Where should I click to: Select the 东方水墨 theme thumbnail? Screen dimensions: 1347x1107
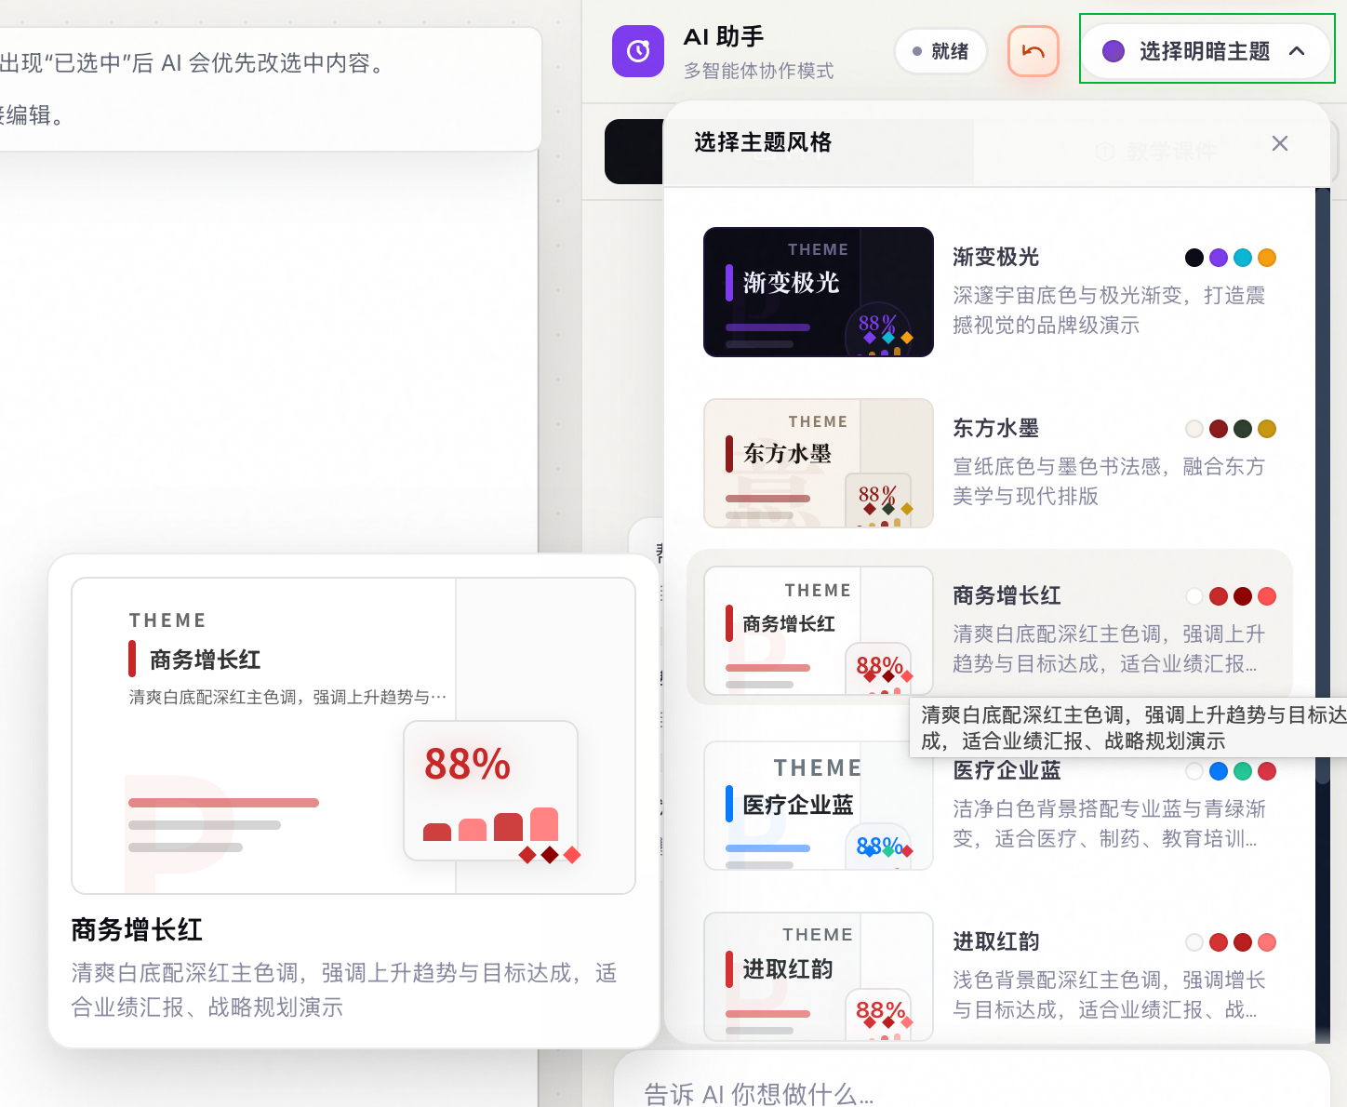[819, 463]
